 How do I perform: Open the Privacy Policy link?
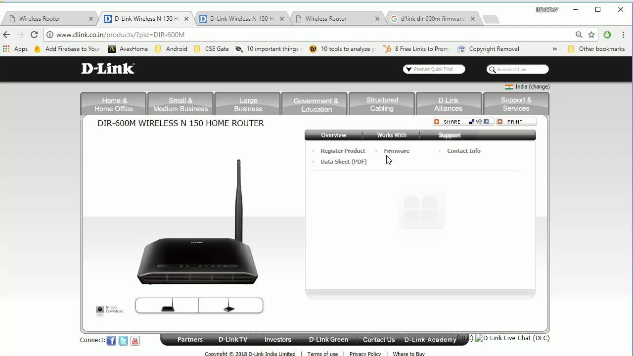click(365, 354)
